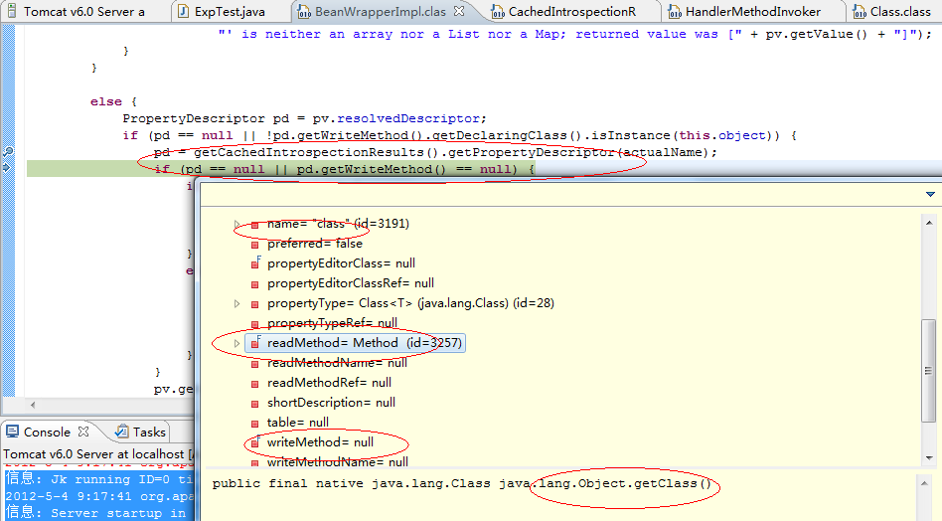
Task: Click the PropertyDescriptor pd declaration line
Action: pos(305,119)
